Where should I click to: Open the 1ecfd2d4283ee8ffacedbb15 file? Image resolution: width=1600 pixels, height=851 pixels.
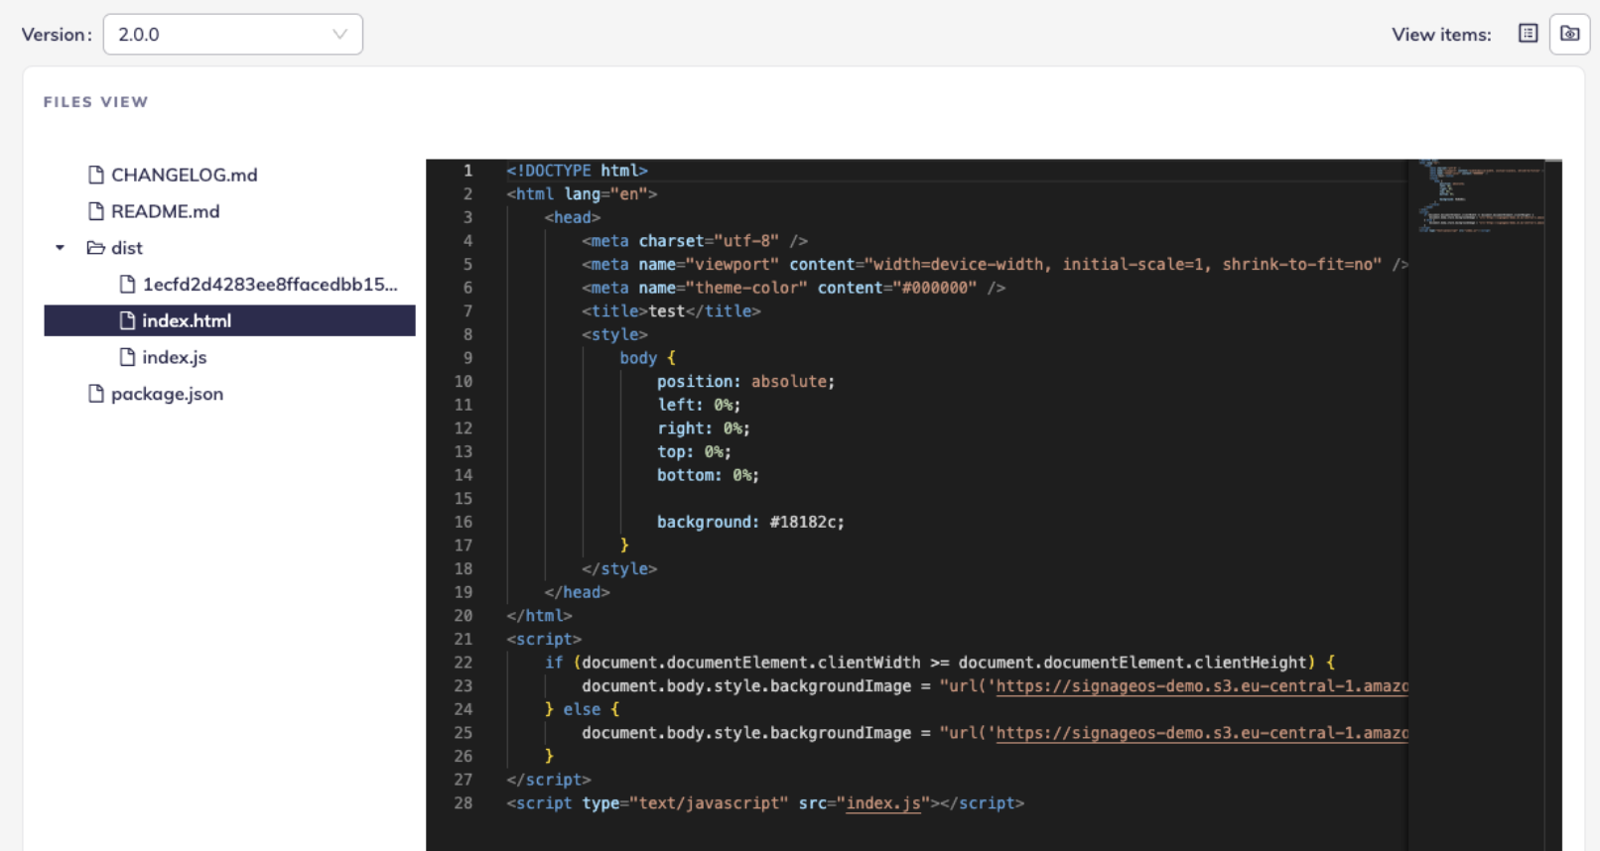tap(269, 285)
